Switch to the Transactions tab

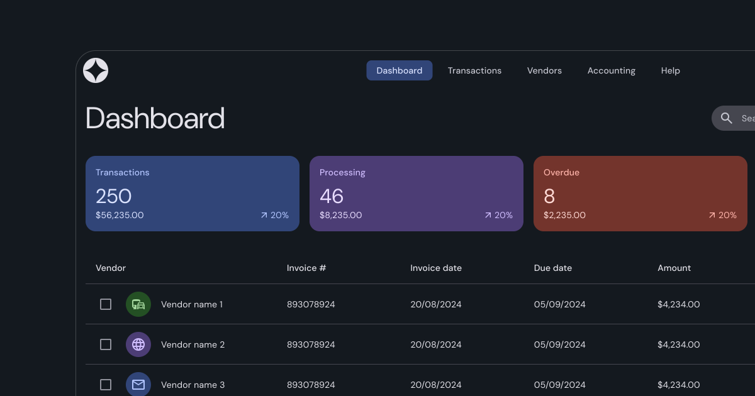[x=474, y=70]
